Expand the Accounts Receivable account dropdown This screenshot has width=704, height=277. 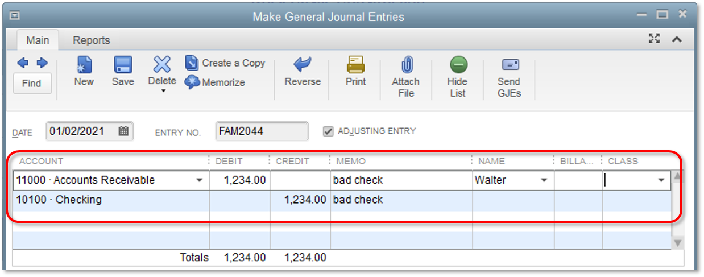click(x=200, y=180)
